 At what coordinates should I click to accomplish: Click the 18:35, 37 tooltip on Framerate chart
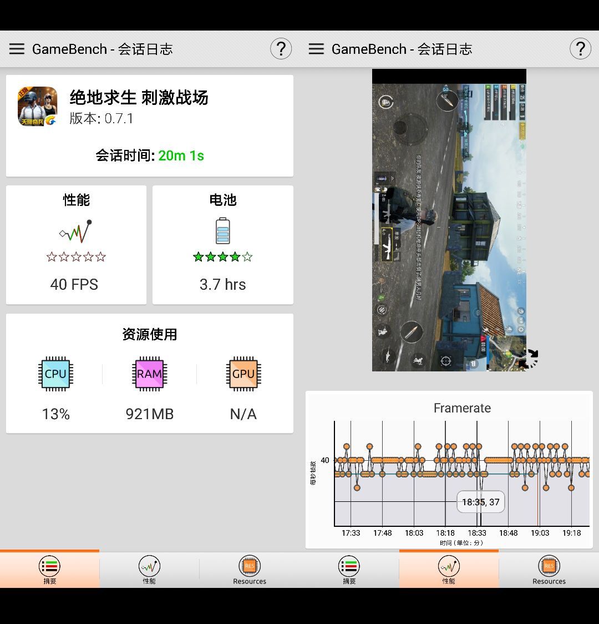[x=480, y=502]
